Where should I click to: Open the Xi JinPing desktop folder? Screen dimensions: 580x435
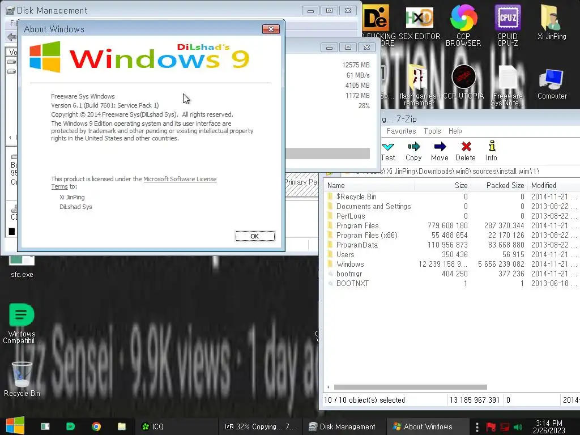[552, 22]
